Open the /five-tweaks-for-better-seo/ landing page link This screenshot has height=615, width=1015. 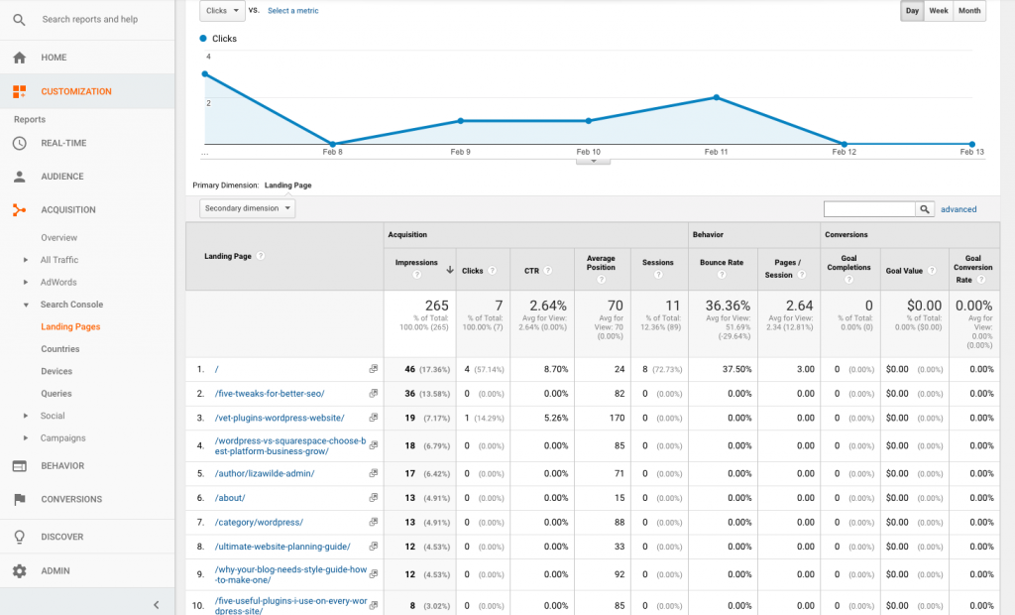click(269, 394)
